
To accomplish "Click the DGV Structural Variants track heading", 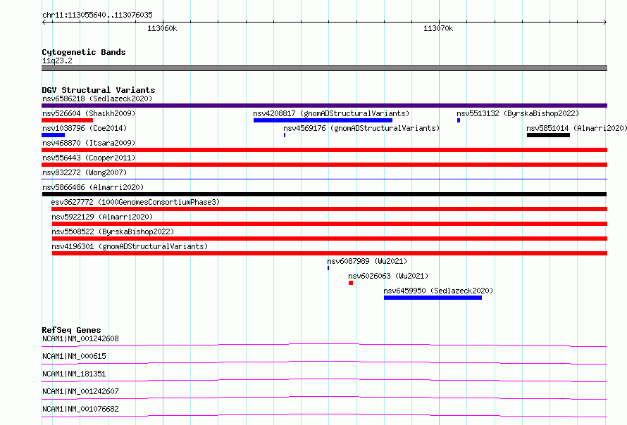I will [99, 90].
